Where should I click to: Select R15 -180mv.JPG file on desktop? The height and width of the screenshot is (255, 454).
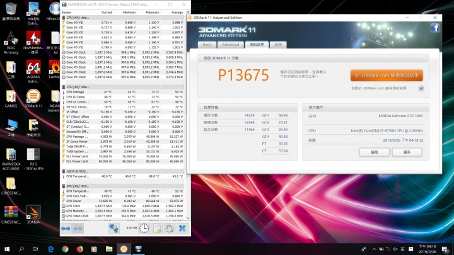point(33,159)
